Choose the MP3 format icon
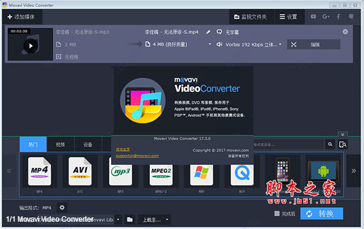Image resolution: width=364 pixels, height=229 pixels. [x=121, y=175]
